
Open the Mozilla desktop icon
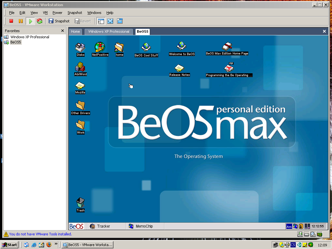click(x=80, y=88)
